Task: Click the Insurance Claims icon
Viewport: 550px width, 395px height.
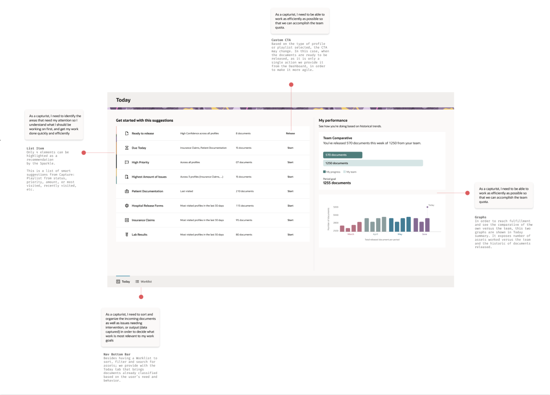Action: point(127,220)
